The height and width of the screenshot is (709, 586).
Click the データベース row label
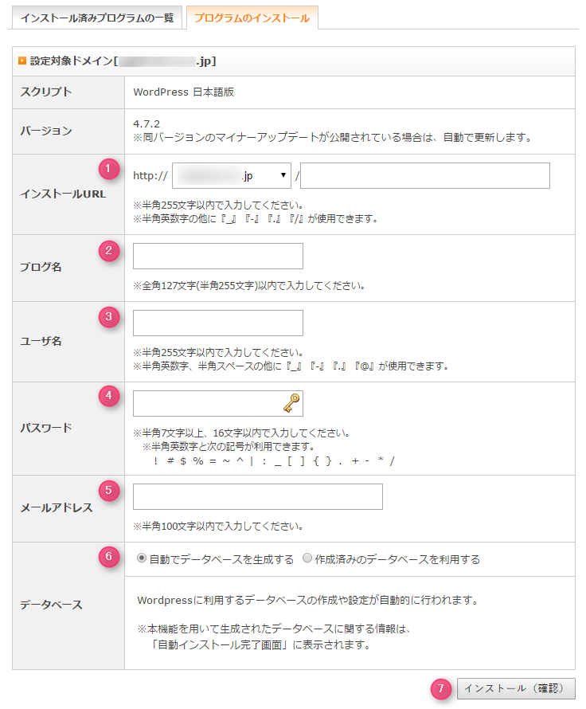click(51, 605)
